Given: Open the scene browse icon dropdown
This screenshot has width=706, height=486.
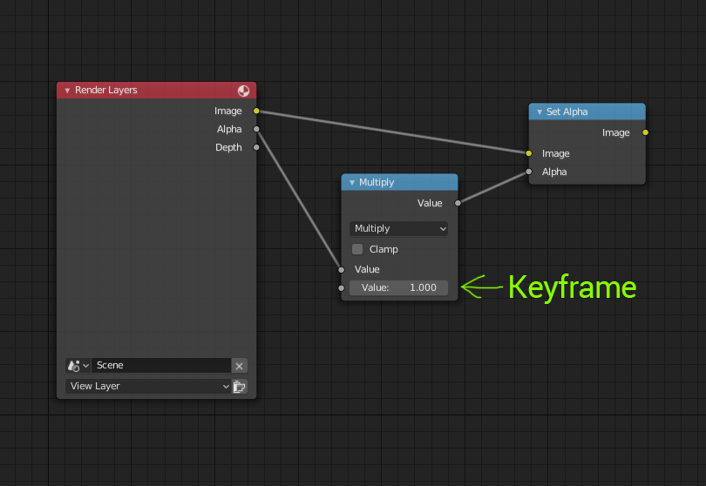Looking at the screenshot, I should pyautogui.click(x=78, y=366).
